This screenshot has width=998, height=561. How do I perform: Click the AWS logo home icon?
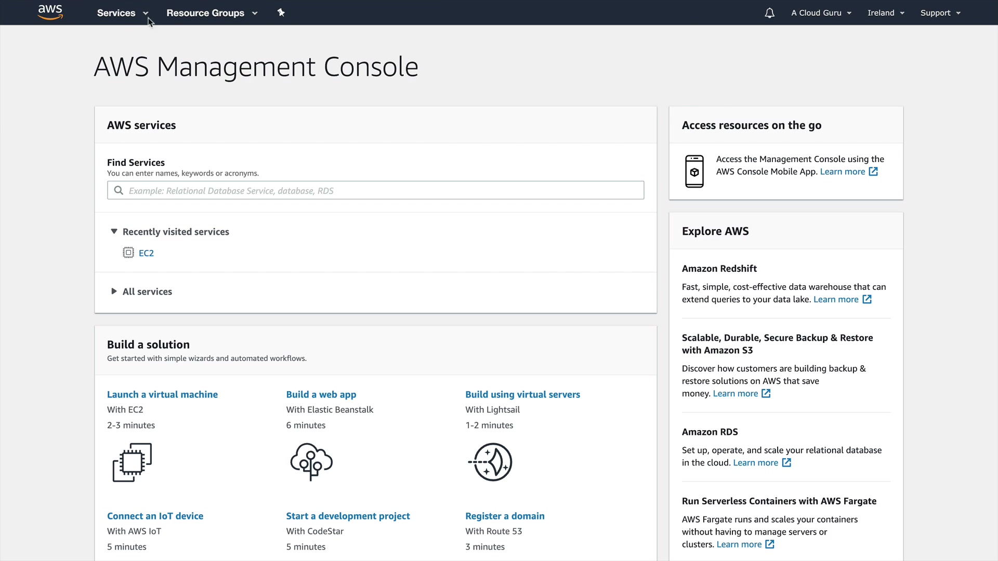tap(50, 12)
